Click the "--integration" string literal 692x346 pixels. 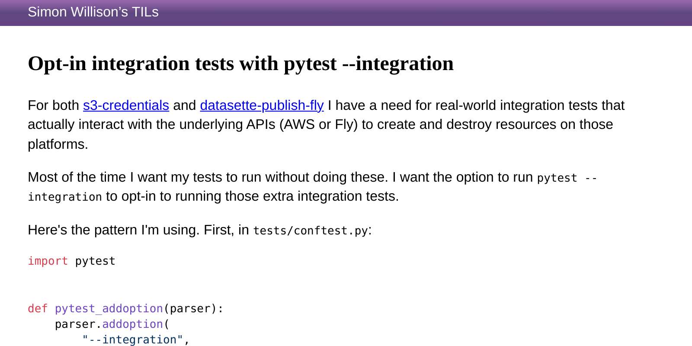[132, 340]
